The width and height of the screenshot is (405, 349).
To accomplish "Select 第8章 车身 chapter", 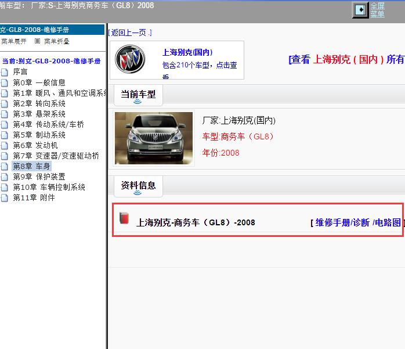I will point(31,166).
